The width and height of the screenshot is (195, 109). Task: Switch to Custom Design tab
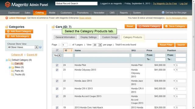point(110,37)
